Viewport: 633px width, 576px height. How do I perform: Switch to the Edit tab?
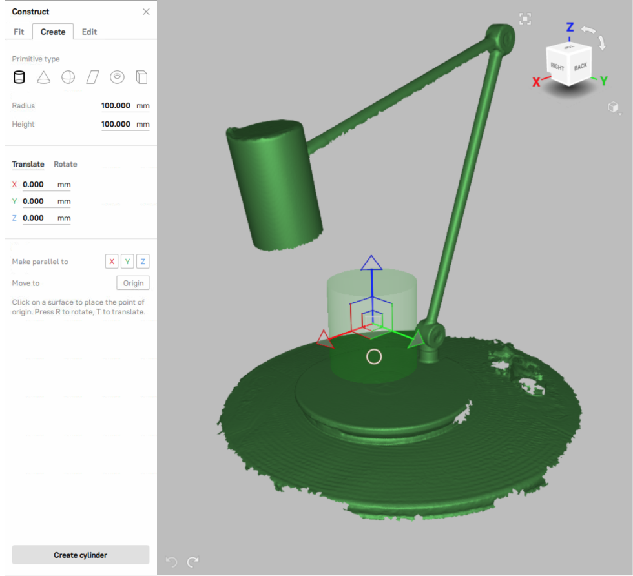click(x=89, y=32)
